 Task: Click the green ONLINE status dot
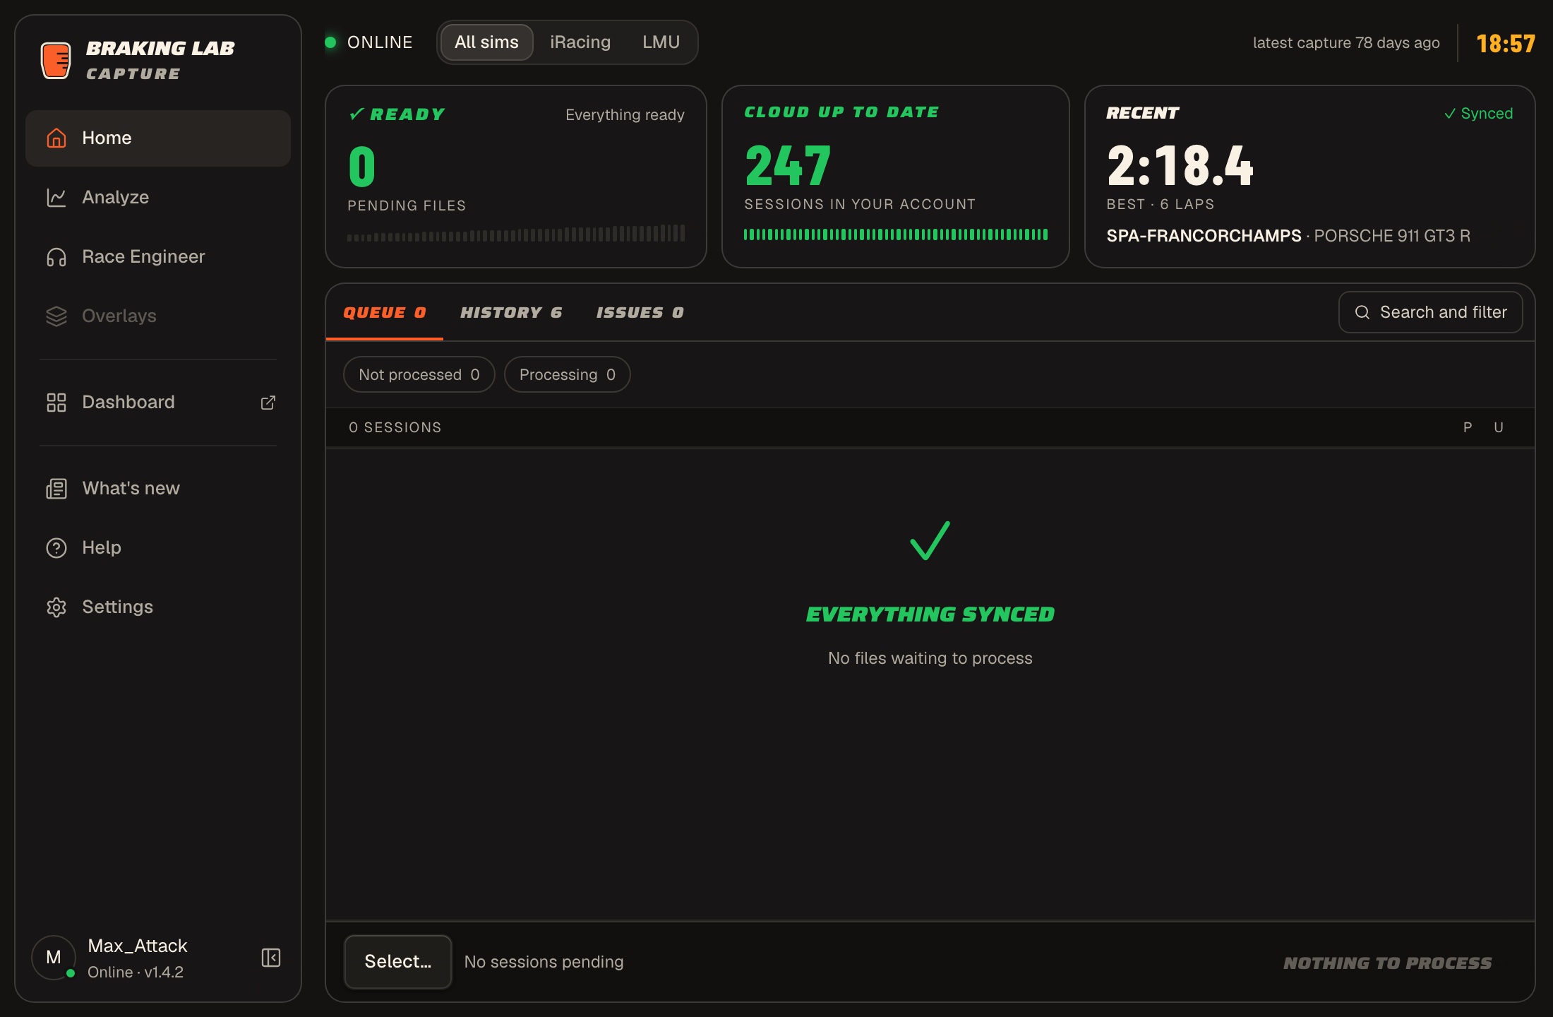[x=330, y=42]
